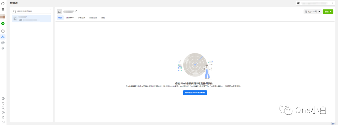Switch to the 概览 tab

click(x=60, y=18)
